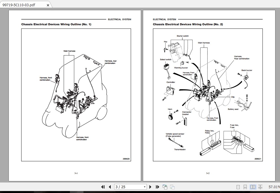
Task: Jump to the first page of the PDF
Action: pos(103,187)
